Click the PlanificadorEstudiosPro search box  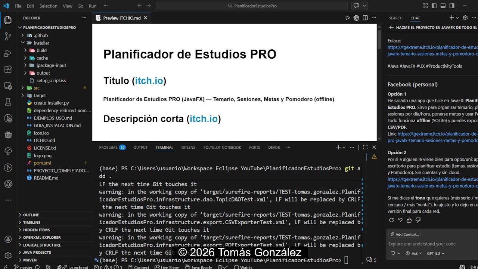pyautogui.click(x=252, y=6)
